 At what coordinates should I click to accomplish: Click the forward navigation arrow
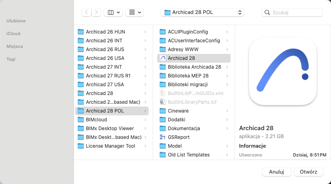(96, 12)
